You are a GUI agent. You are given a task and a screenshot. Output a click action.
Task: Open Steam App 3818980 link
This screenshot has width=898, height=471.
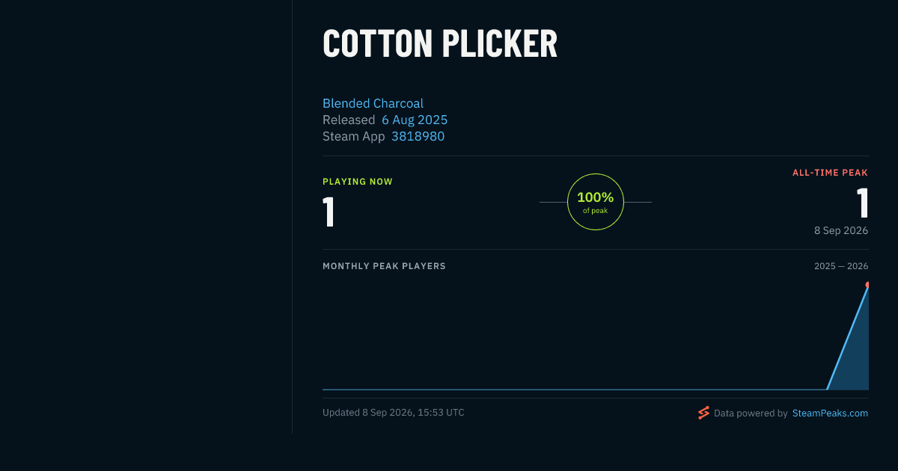point(418,136)
